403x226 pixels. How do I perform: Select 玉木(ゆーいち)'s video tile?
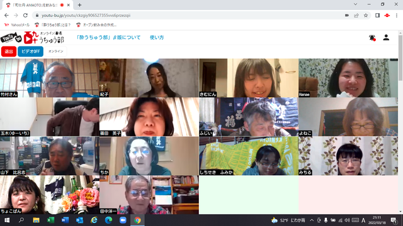[50, 117]
